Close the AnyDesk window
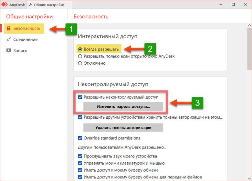252x181 pixels. click(x=246, y=5)
